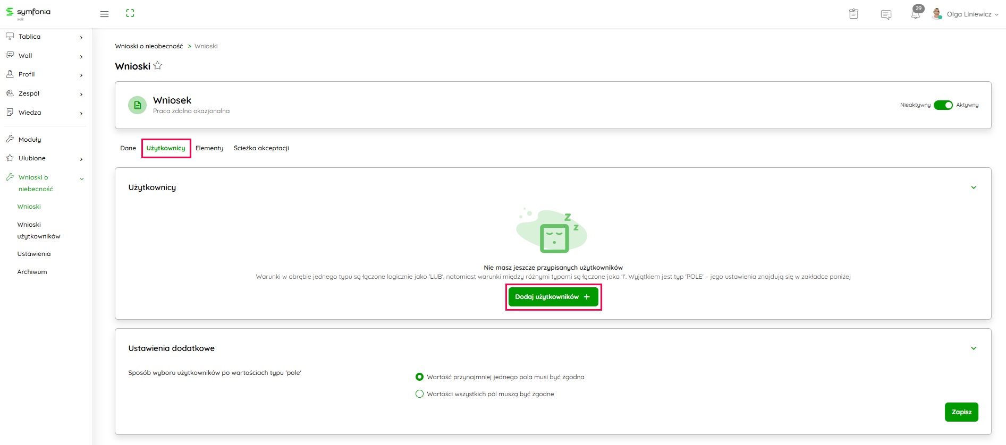Toggle fullscreen mode icon

130,13
